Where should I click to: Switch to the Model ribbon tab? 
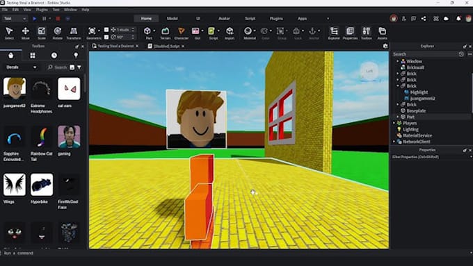click(x=173, y=18)
